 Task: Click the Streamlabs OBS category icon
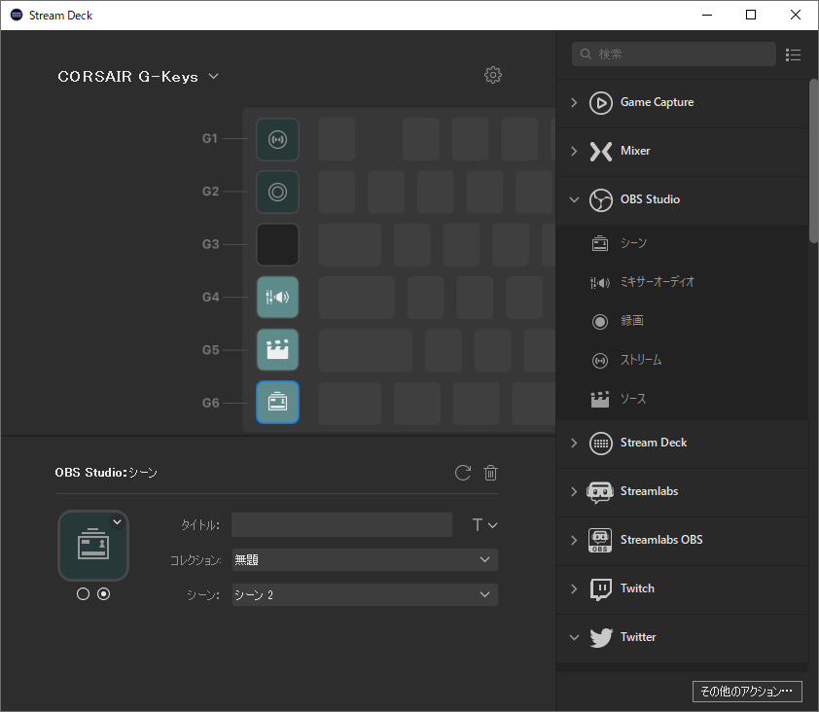pyautogui.click(x=599, y=541)
